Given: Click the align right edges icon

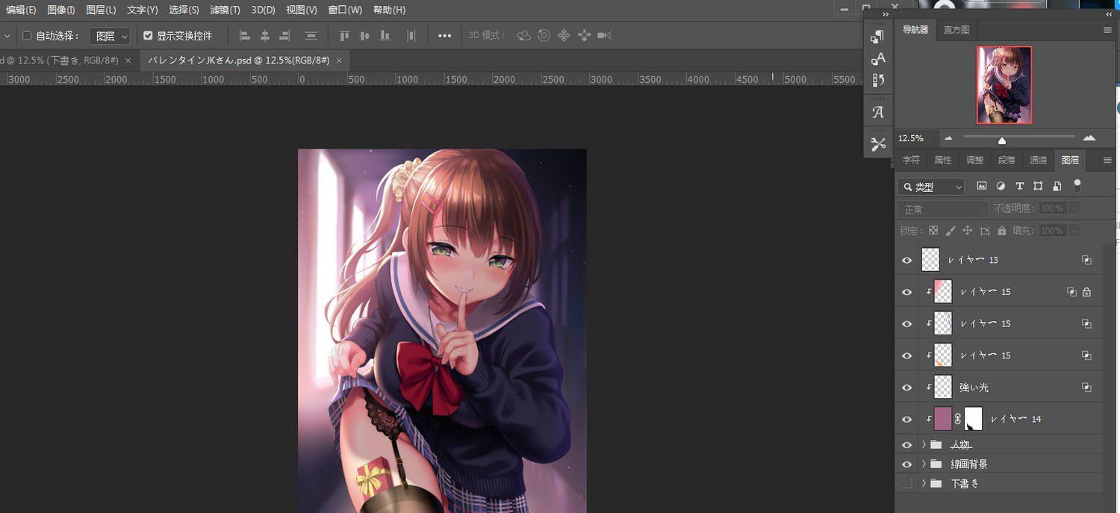Looking at the screenshot, I should click(x=284, y=36).
